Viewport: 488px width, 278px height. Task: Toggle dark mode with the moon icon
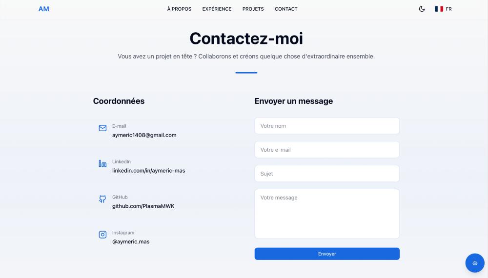[422, 9]
